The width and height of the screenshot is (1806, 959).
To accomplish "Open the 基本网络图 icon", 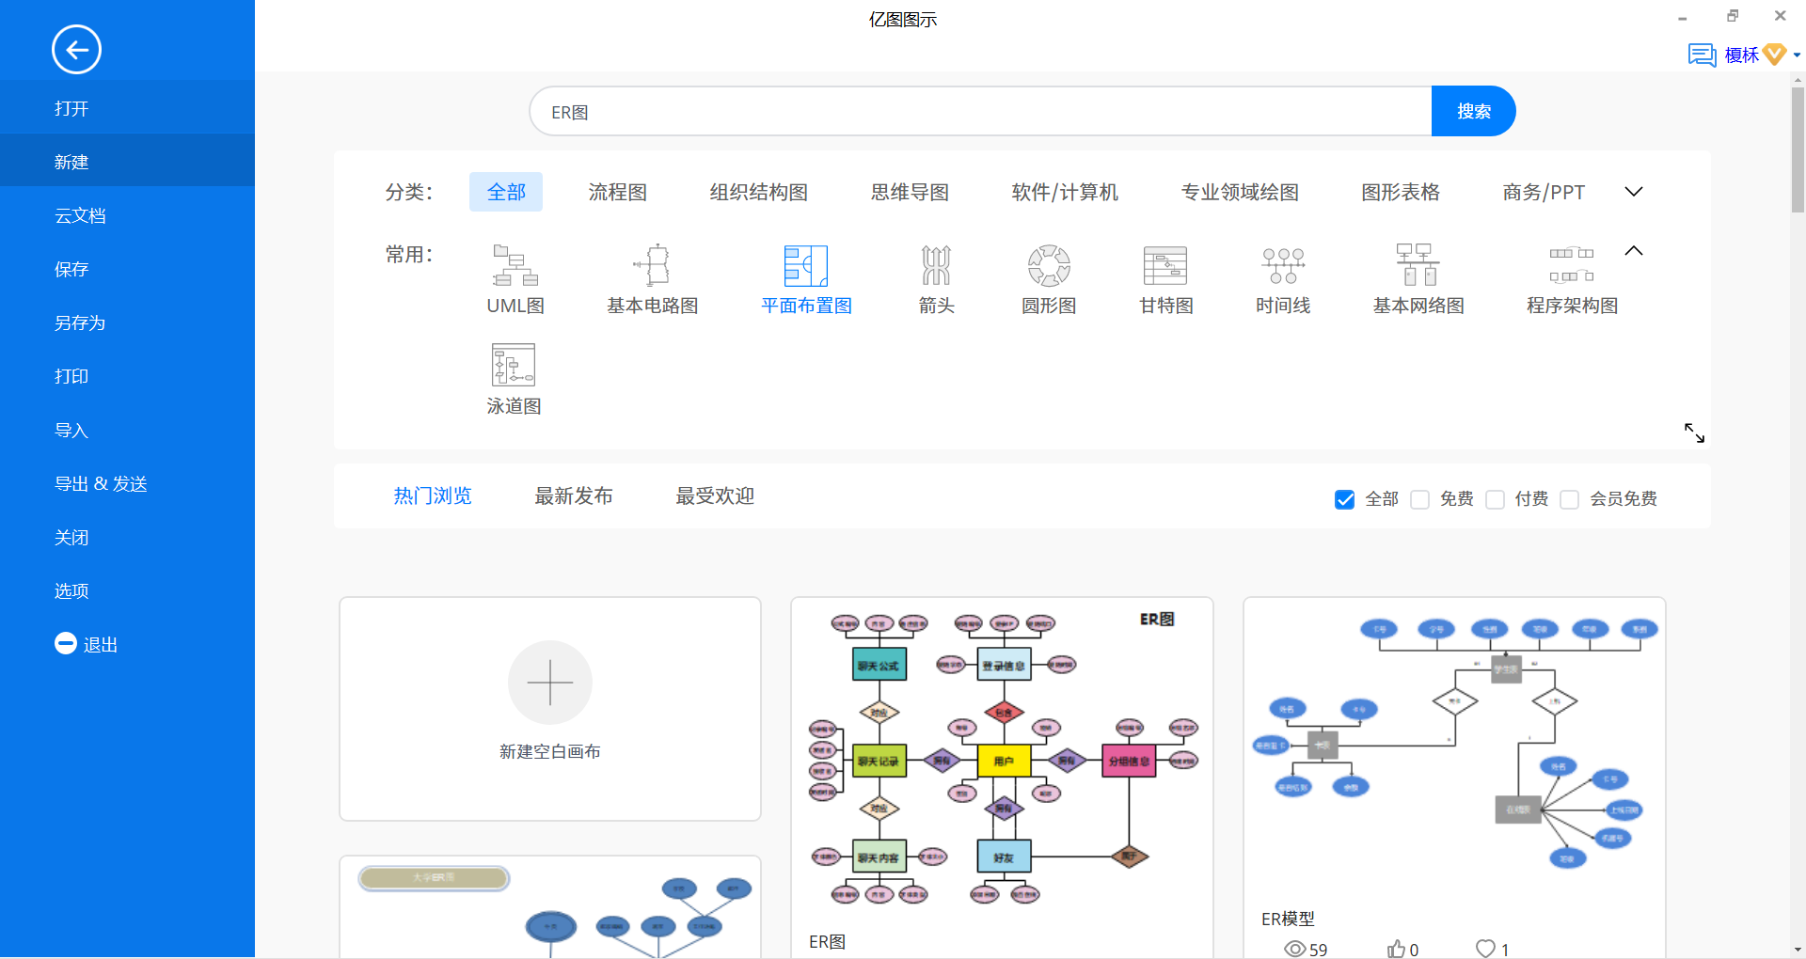I will point(1418,266).
